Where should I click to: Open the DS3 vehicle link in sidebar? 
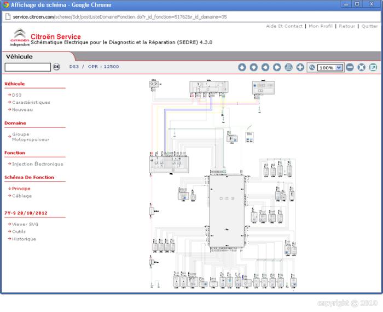click(x=17, y=95)
